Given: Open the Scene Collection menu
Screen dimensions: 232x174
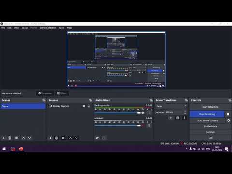Looking at the screenshot, I should 48,28.
